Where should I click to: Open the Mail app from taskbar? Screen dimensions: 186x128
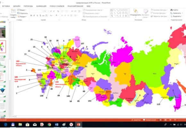click(35, 124)
